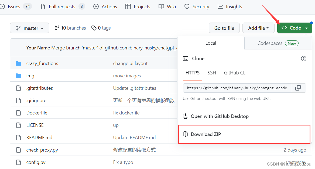Open the config.py file
The image size is (315, 169).
click(x=36, y=162)
